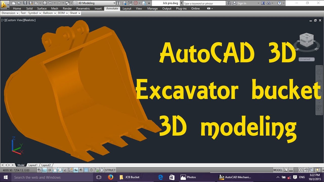The image size is (324, 182).
Task: Open the Windows Start button
Action: coord(6,177)
